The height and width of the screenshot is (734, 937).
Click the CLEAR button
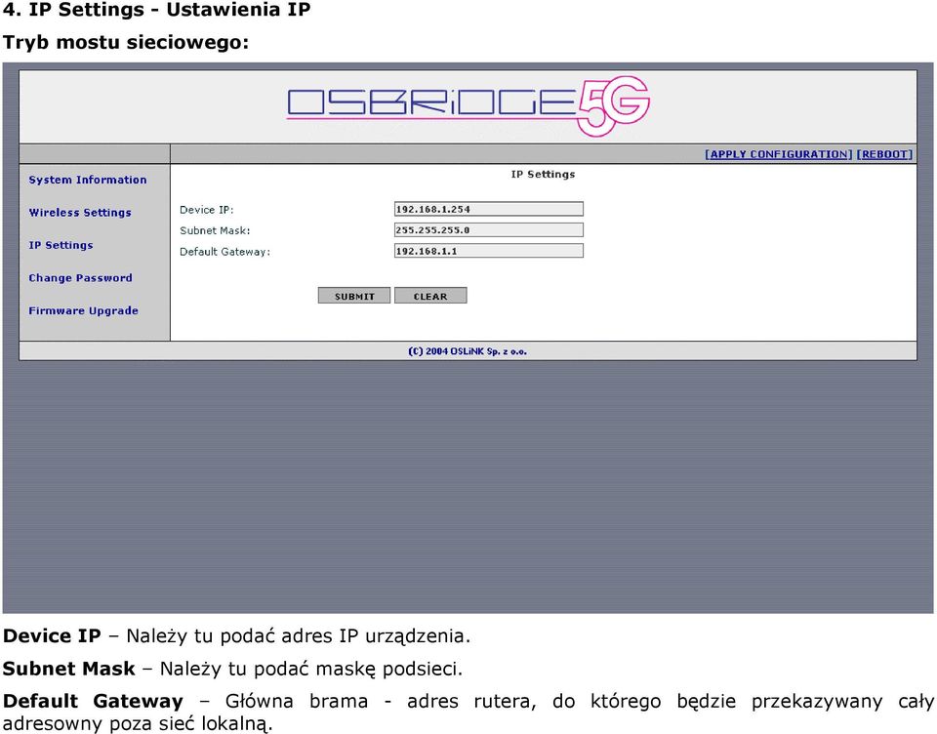[x=430, y=296]
